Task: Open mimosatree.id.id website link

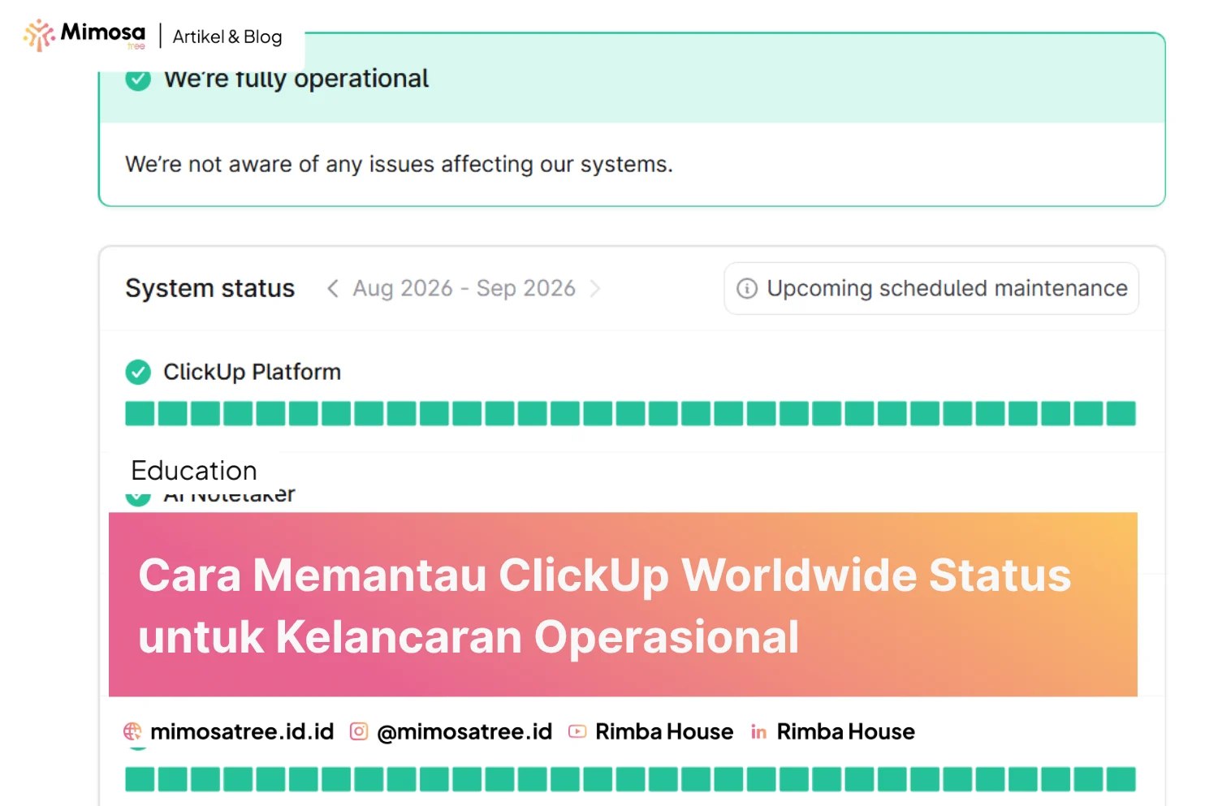Action: (242, 731)
